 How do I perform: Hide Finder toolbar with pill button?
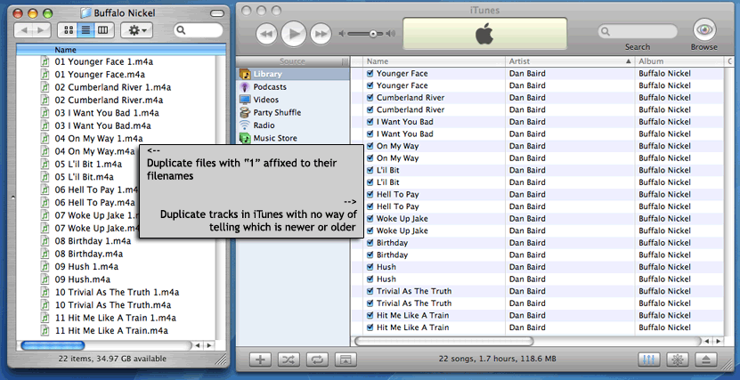coord(216,13)
